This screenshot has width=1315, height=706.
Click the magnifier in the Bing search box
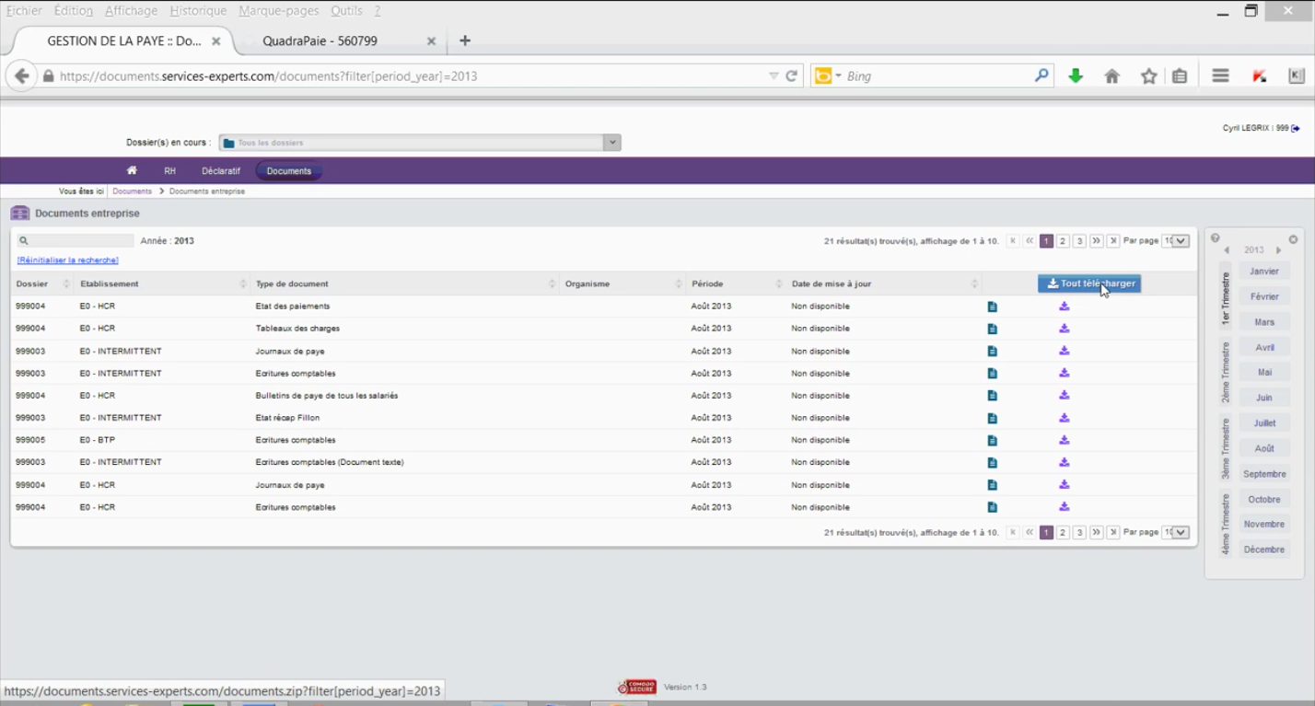click(x=1042, y=76)
